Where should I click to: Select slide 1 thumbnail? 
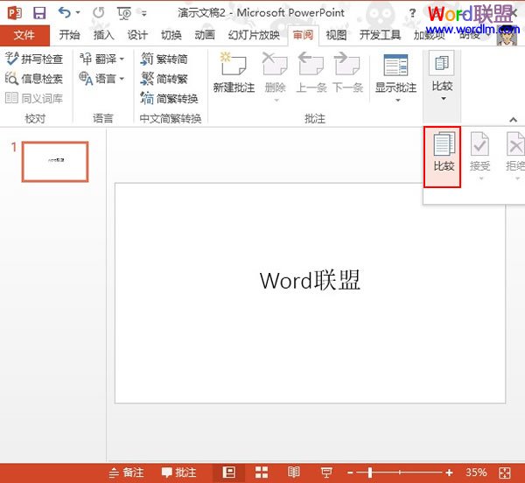click(x=55, y=162)
